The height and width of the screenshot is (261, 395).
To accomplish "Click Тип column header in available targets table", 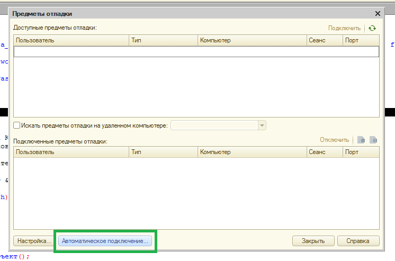I will coord(163,40).
